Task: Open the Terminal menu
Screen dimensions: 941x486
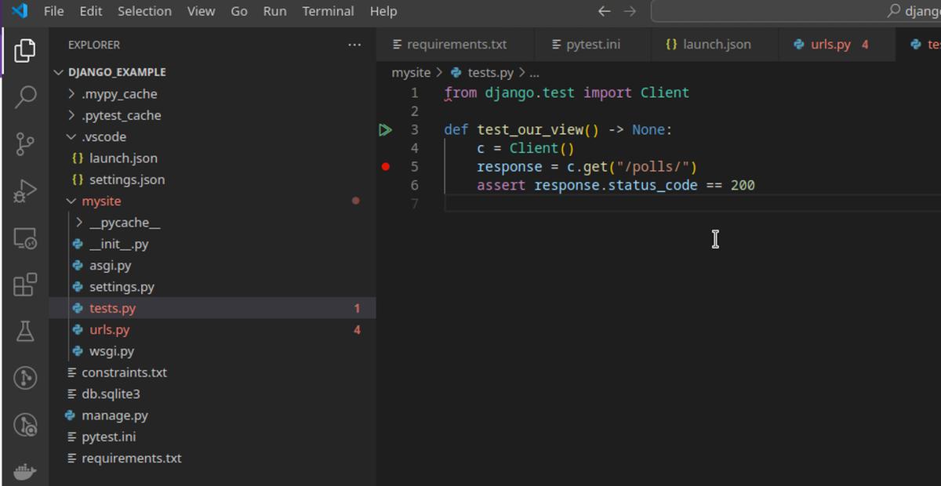Action: [x=328, y=11]
